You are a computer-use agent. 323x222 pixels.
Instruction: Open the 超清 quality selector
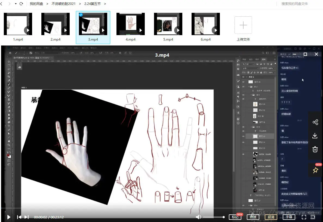(x=271, y=217)
